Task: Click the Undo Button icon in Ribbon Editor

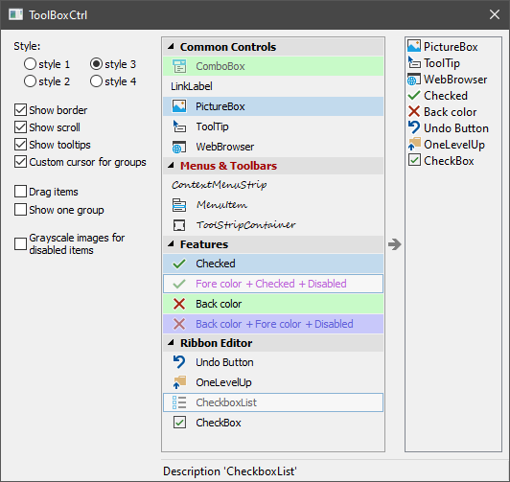Action: (x=179, y=362)
